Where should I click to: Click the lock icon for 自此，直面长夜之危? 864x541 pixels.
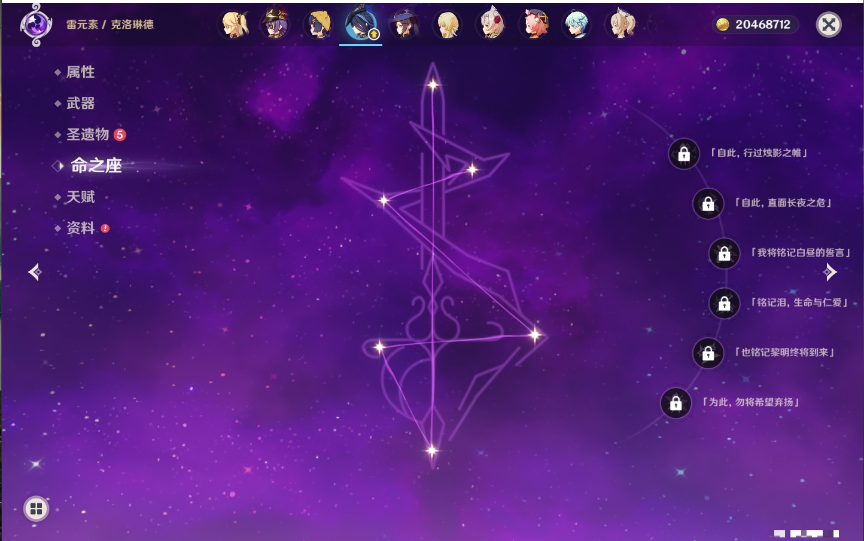pyautogui.click(x=708, y=204)
